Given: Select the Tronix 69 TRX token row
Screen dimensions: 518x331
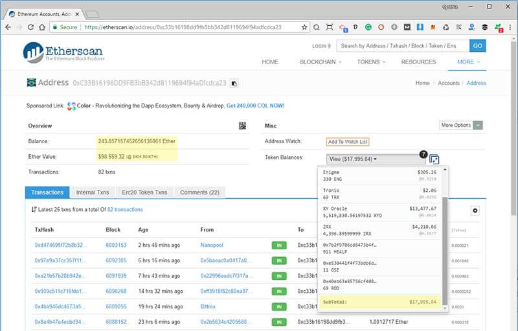Looking at the screenshot, I should 379,194.
